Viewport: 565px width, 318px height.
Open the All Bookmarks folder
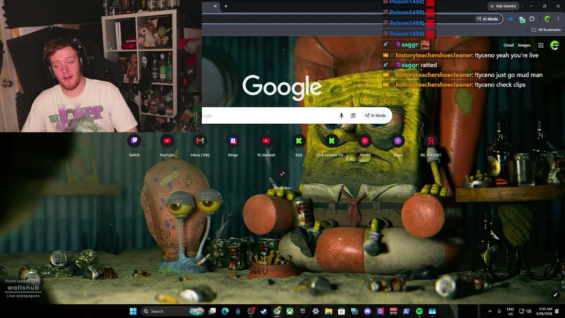coord(546,30)
